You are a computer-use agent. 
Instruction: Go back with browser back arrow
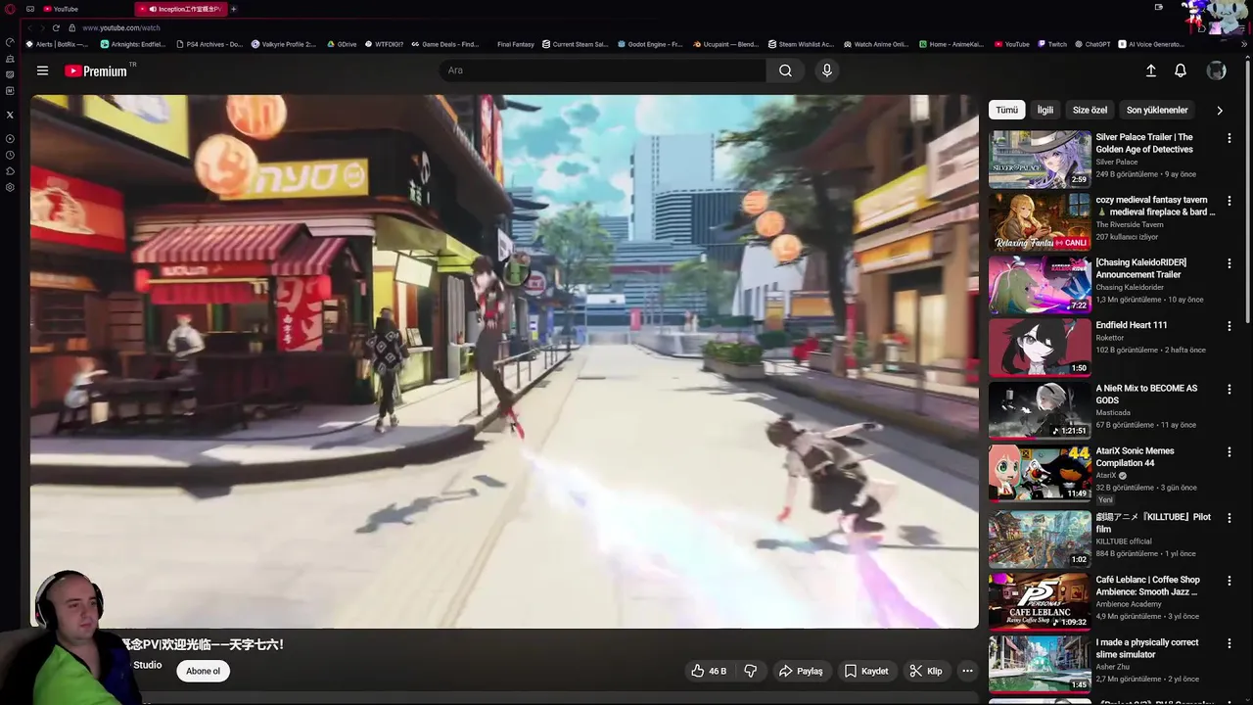(x=28, y=27)
